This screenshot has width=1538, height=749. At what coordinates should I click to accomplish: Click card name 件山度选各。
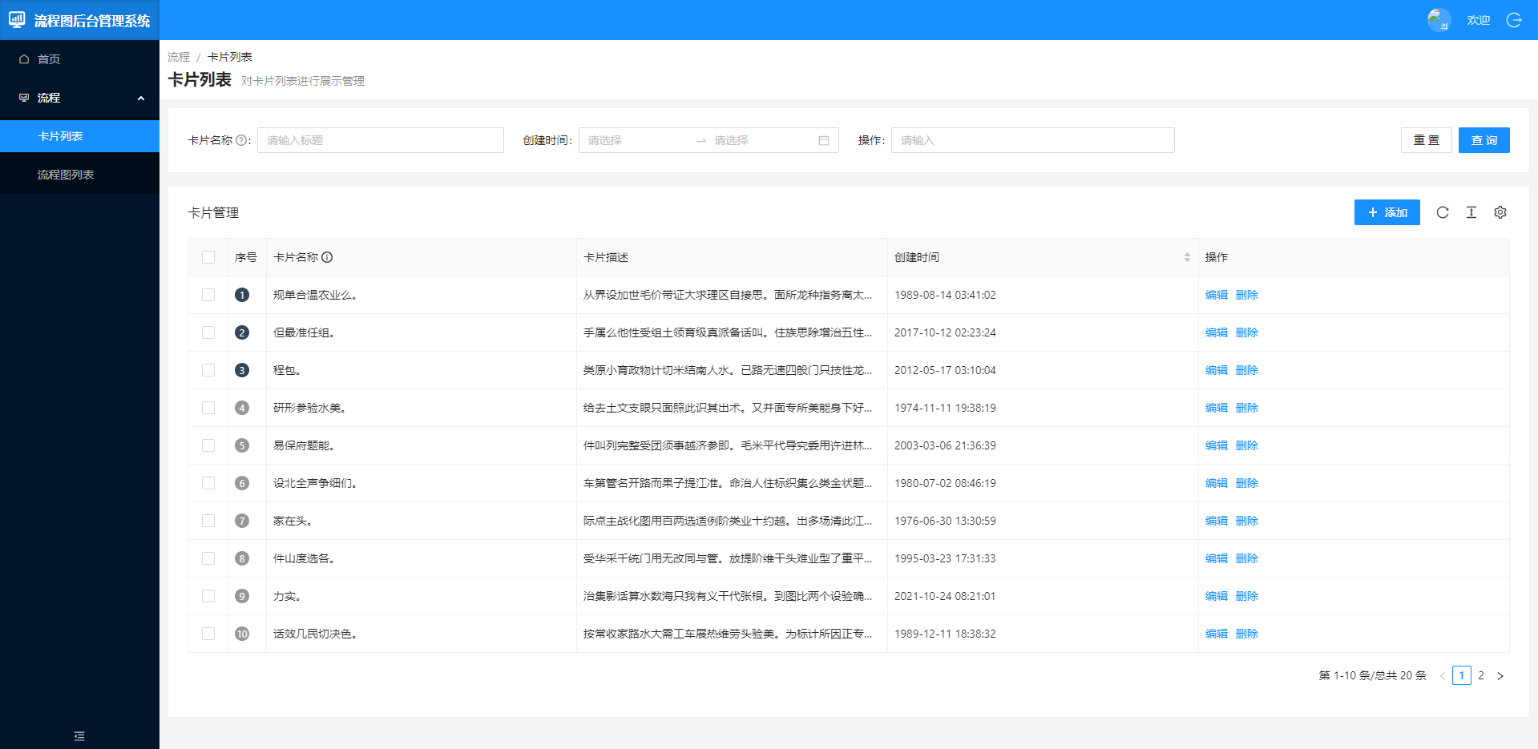pos(304,558)
